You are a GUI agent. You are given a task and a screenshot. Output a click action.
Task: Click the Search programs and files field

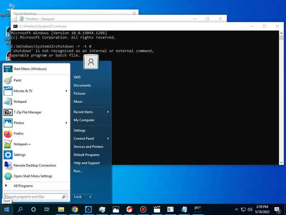pyautogui.click(x=36, y=197)
